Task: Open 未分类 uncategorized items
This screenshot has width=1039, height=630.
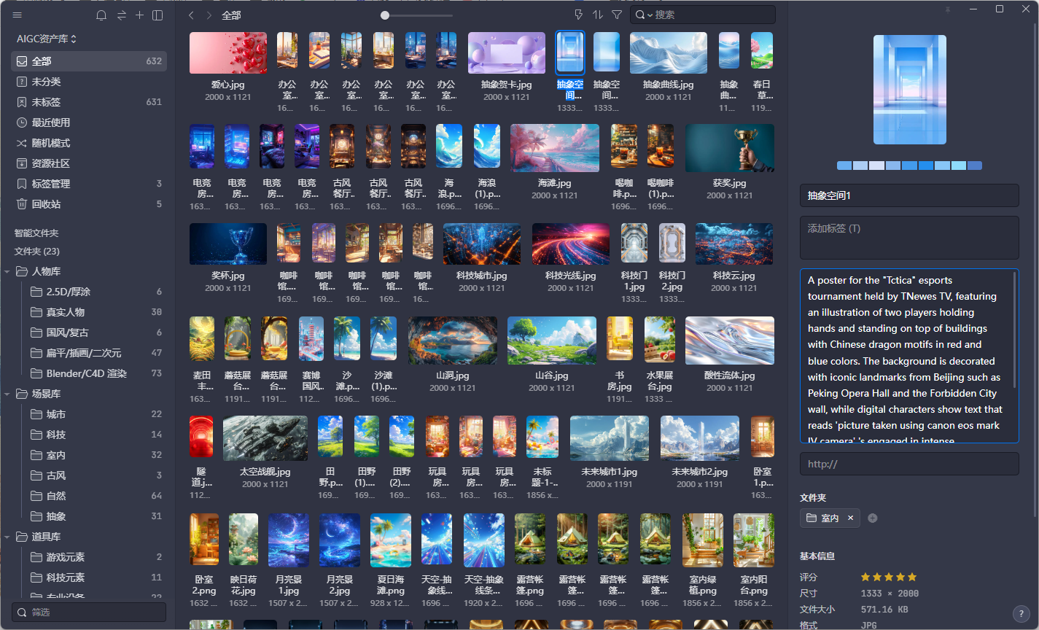Action: [x=89, y=82]
